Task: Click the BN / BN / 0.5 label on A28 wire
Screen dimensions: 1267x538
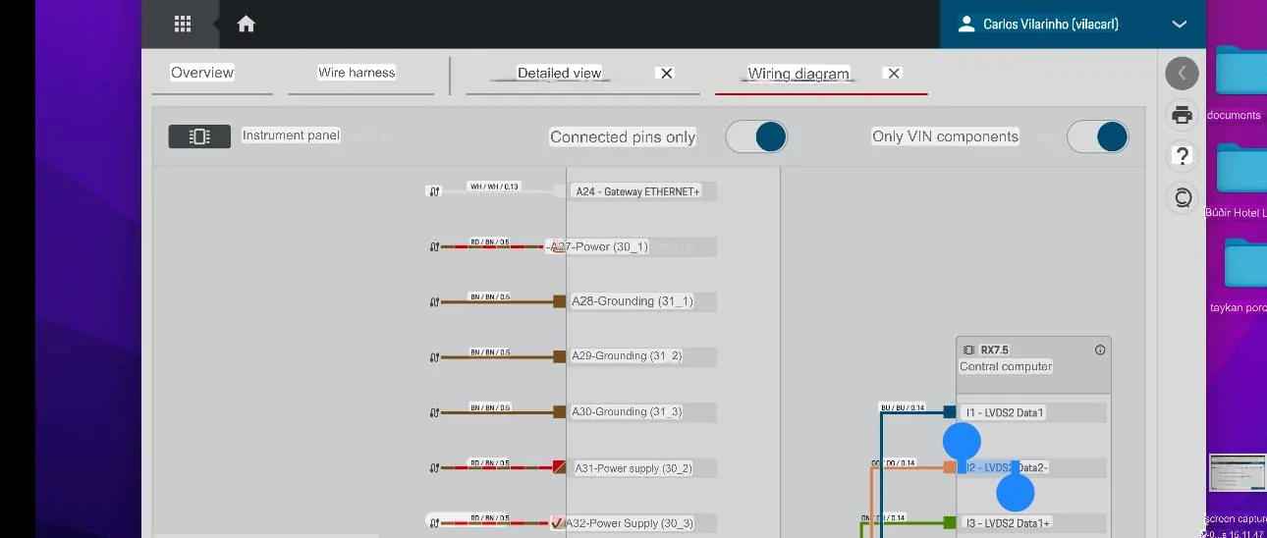Action: coord(489,296)
